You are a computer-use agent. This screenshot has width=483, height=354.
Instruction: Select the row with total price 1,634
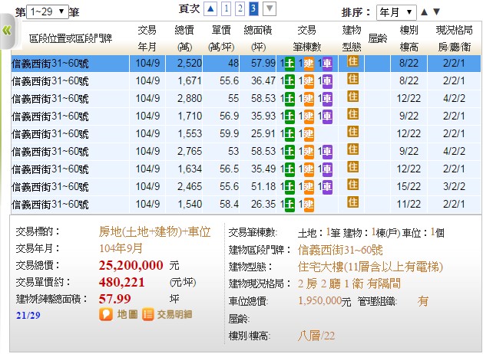click(246, 169)
